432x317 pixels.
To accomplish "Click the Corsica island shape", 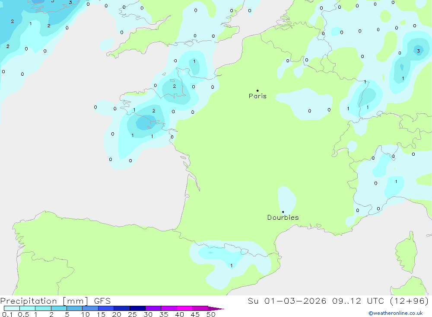I will click(406, 253).
